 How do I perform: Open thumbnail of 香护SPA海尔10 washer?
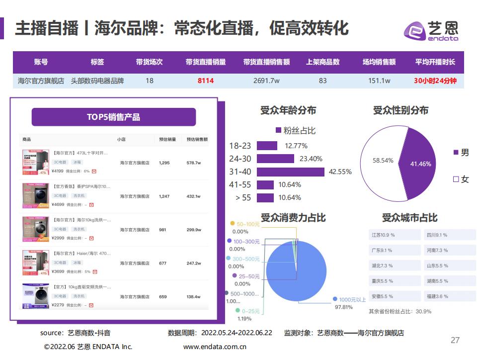point(36,196)
